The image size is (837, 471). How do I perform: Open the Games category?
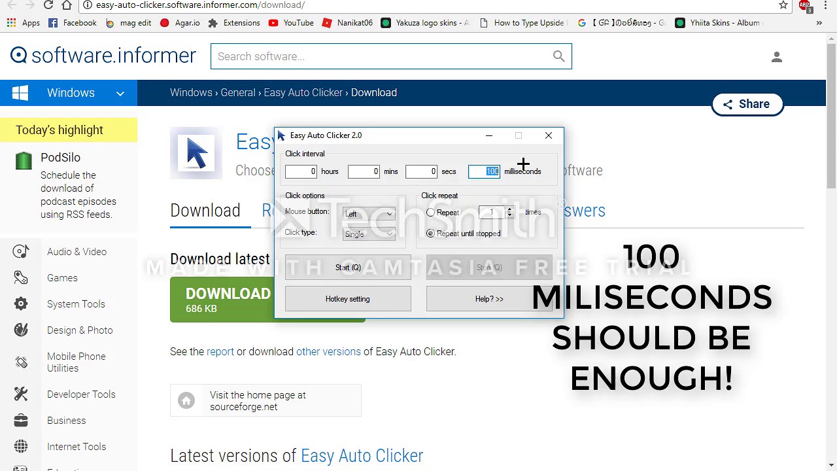point(62,278)
